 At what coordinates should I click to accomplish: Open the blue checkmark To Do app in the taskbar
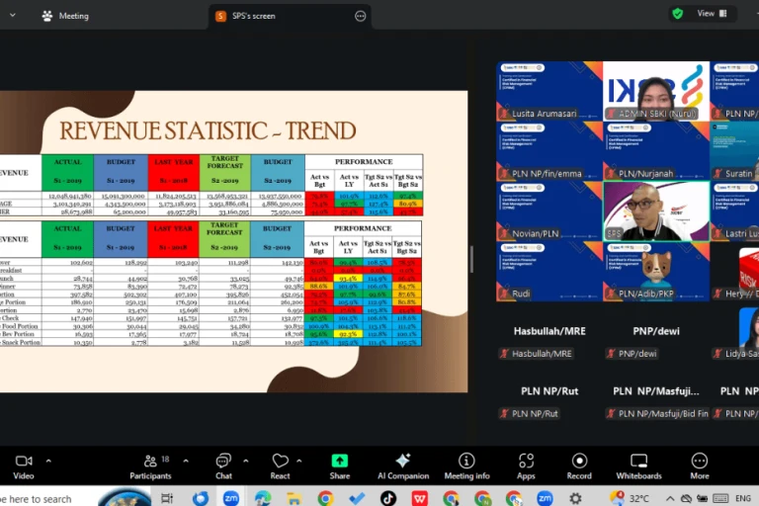357,498
